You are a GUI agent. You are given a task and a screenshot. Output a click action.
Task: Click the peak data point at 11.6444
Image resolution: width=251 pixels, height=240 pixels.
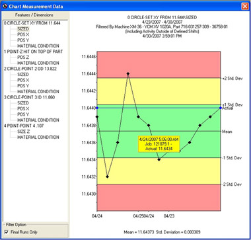pyautogui.click(x=128, y=73)
